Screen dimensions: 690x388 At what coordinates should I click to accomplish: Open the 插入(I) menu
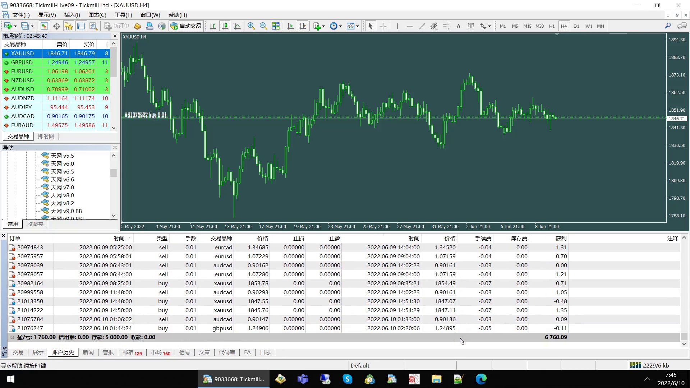[72, 15]
